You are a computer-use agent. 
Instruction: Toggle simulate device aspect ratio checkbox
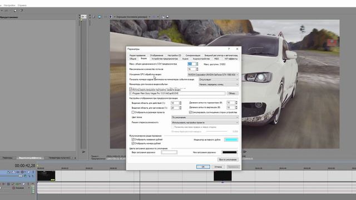190,112
